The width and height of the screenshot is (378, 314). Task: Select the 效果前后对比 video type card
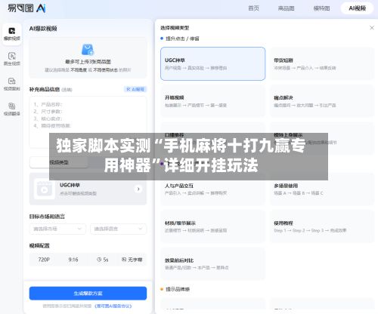pos(212,263)
